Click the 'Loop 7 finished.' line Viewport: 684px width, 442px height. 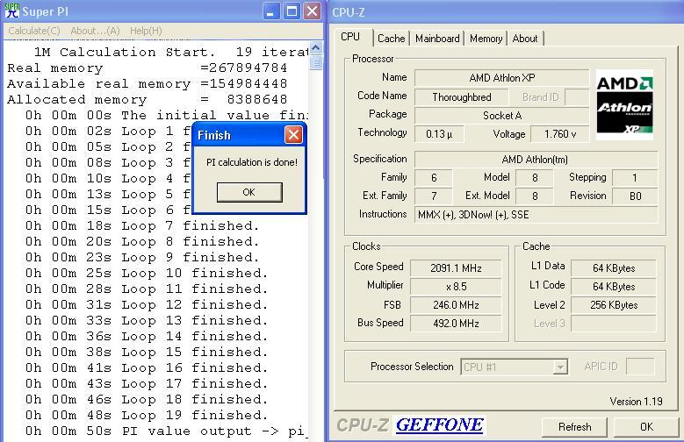coord(141,225)
